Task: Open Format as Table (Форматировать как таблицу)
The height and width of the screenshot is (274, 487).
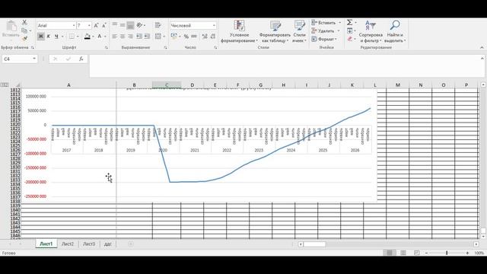Action: click(x=275, y=31)
